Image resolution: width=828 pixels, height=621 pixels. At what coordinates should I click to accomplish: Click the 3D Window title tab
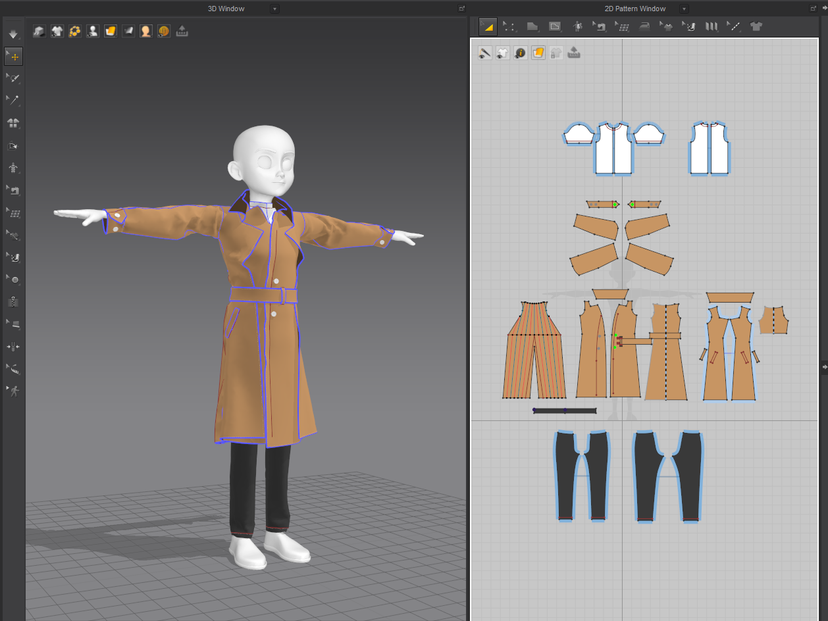[x=226, y=9]
